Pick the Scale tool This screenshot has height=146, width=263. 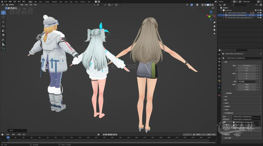(3, 30)
